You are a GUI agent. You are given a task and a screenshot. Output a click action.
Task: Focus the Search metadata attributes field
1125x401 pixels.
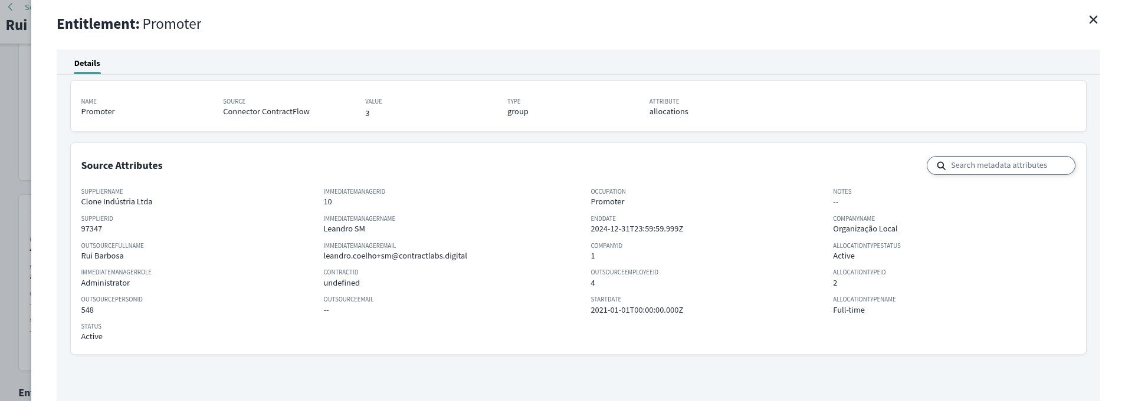(x=1009, y=165)
